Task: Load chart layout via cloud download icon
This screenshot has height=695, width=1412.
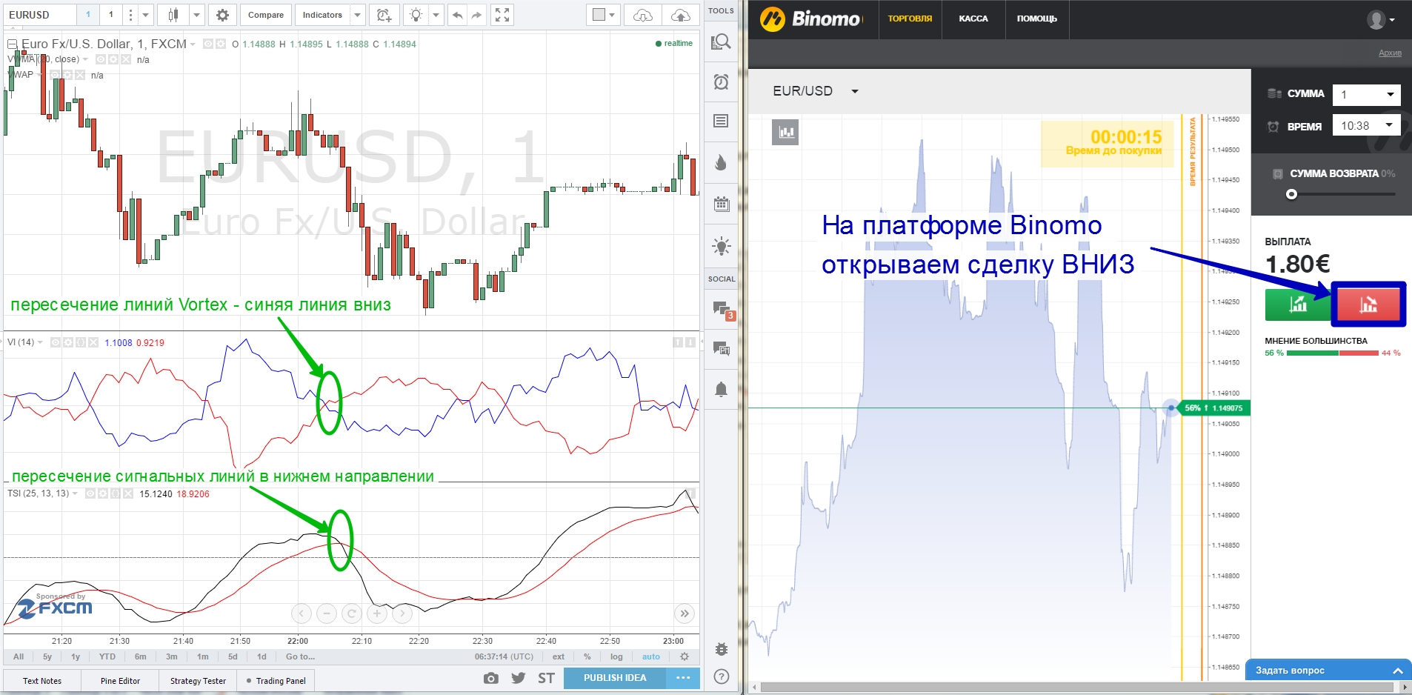Action: (643, 15)
